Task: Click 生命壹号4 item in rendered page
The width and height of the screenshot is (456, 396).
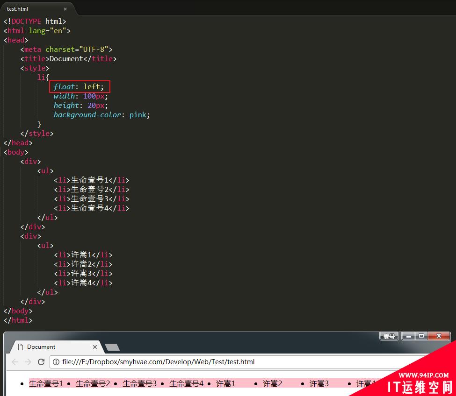Action: pos(187,383)
